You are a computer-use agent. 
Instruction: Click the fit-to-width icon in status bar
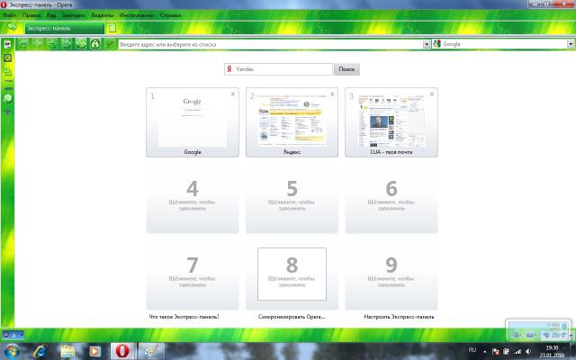(530, 335)
